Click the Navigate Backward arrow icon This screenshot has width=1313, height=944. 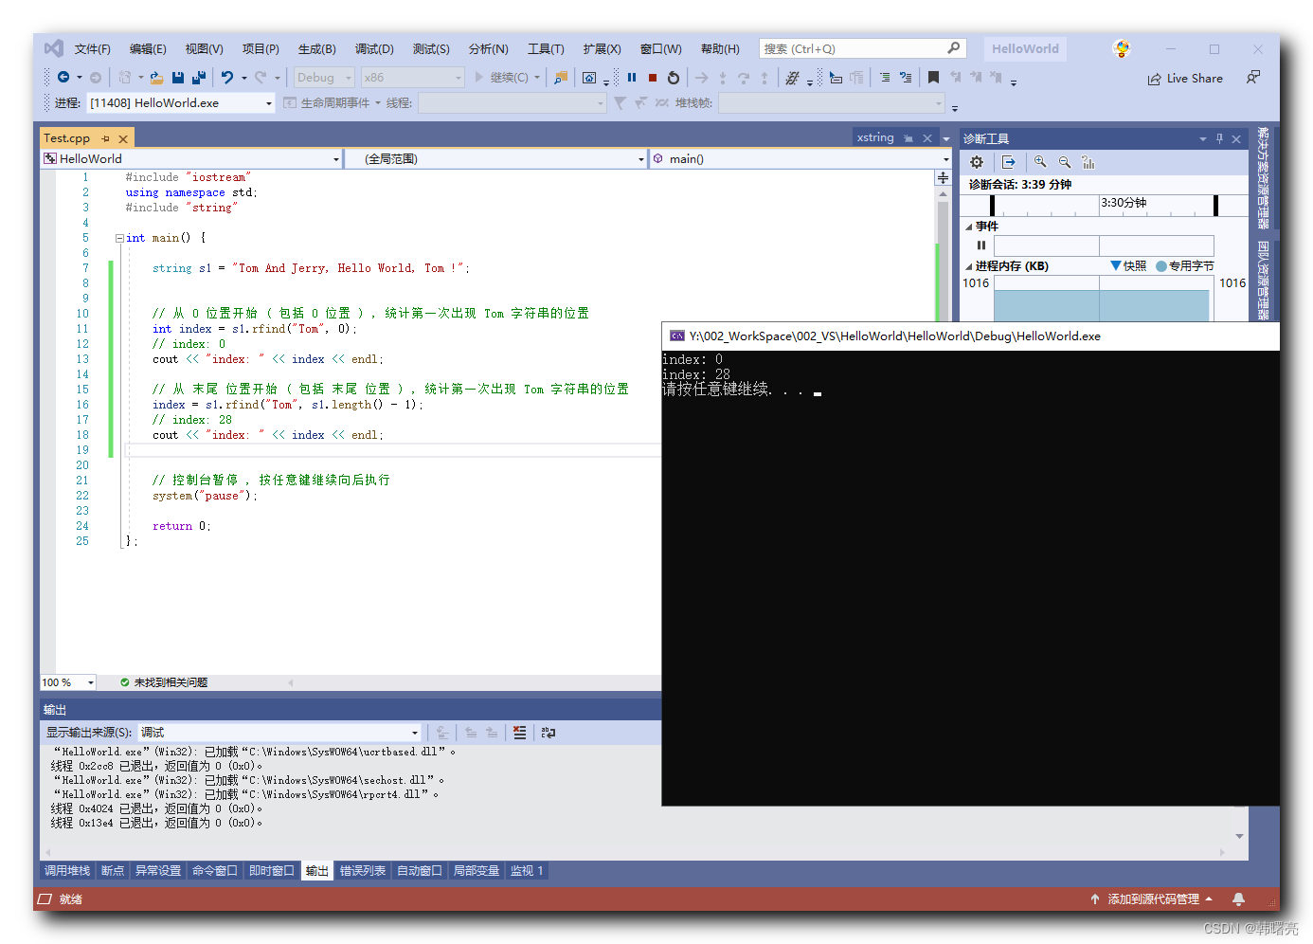point(63,77)
